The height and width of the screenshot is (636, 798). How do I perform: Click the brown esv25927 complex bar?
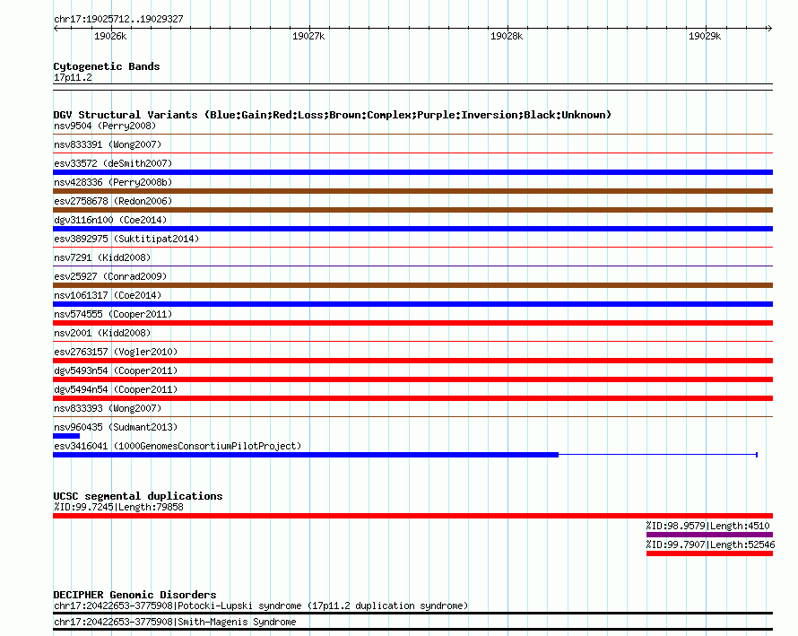[412, 285]
